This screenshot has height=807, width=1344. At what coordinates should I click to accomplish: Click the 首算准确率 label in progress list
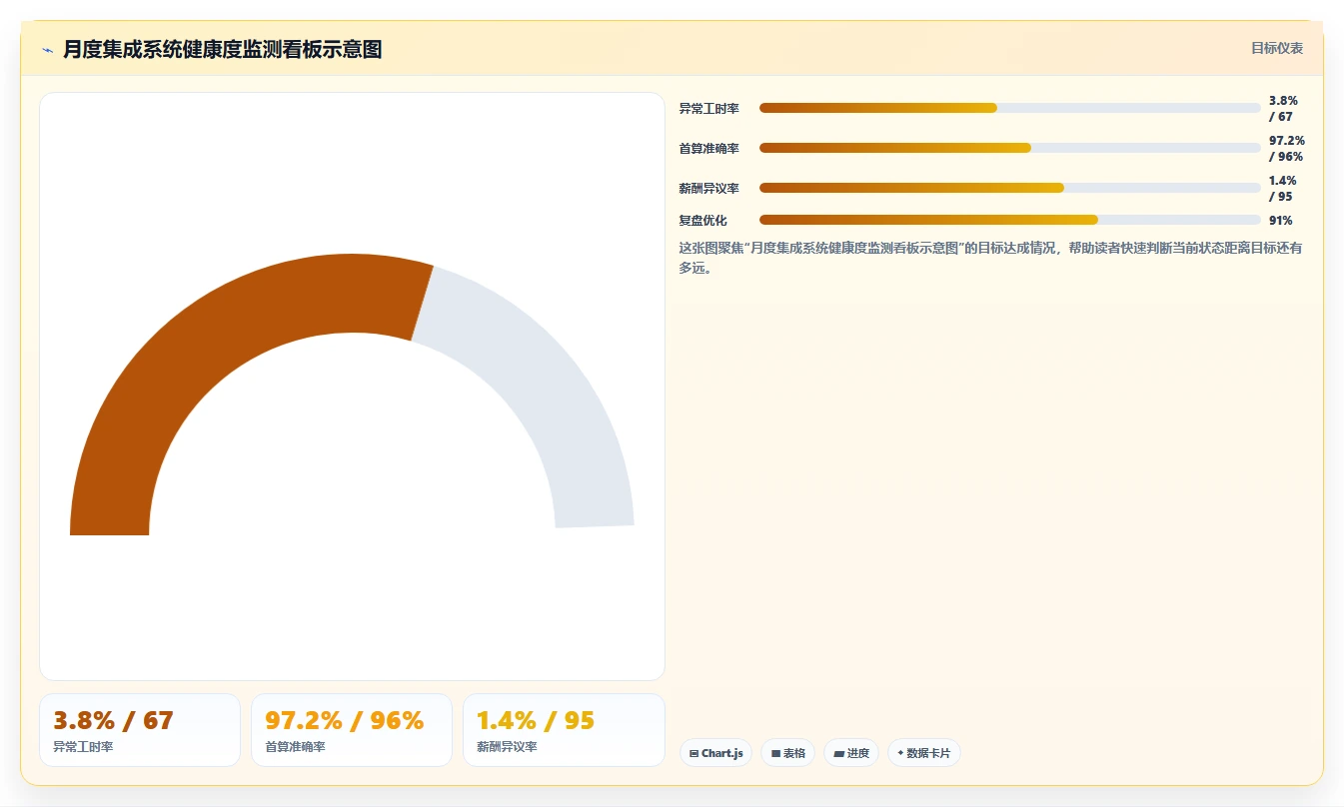709,148
